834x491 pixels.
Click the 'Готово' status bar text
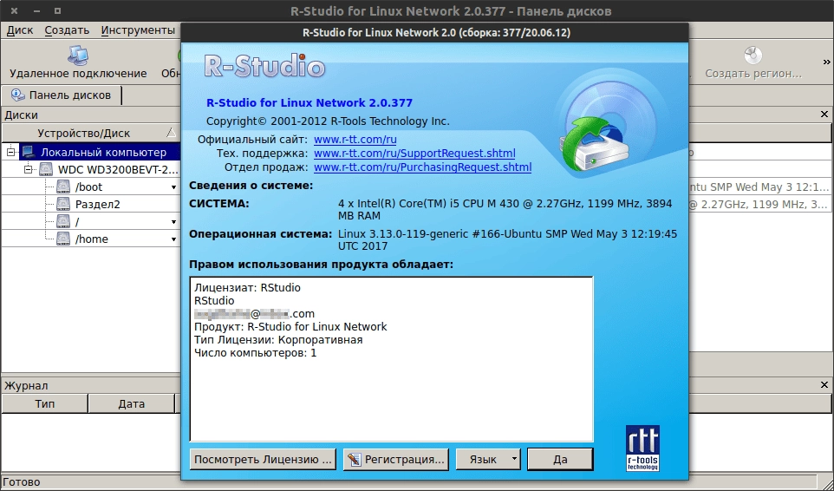[22, 482]
